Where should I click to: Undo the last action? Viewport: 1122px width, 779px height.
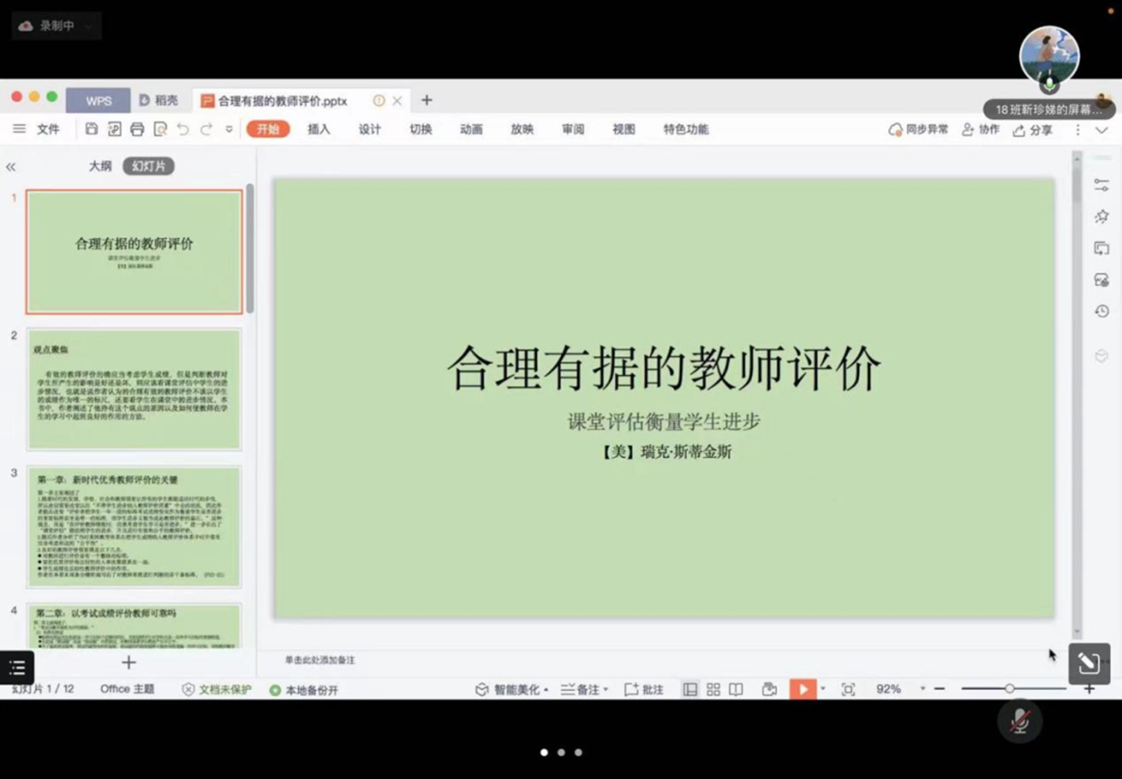[183, 129]
